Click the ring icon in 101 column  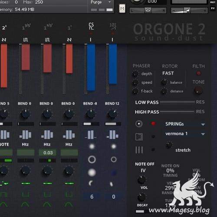114,159
